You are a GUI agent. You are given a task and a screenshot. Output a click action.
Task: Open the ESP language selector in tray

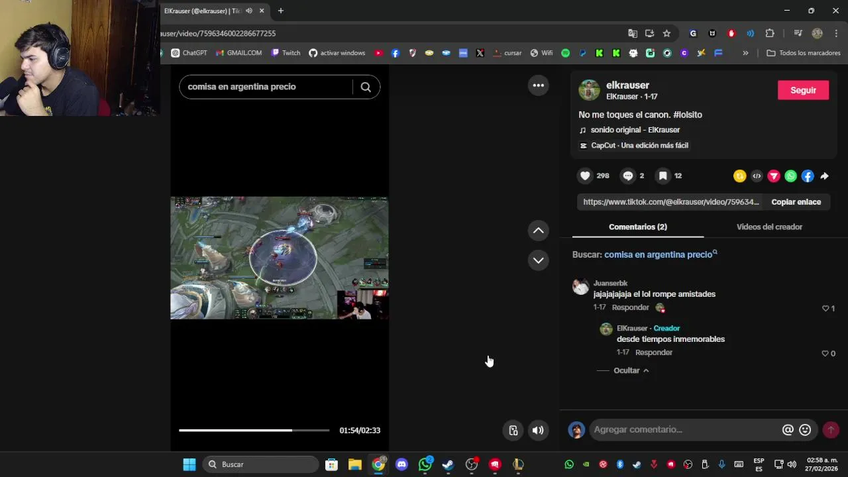click(x=759, y=464)
